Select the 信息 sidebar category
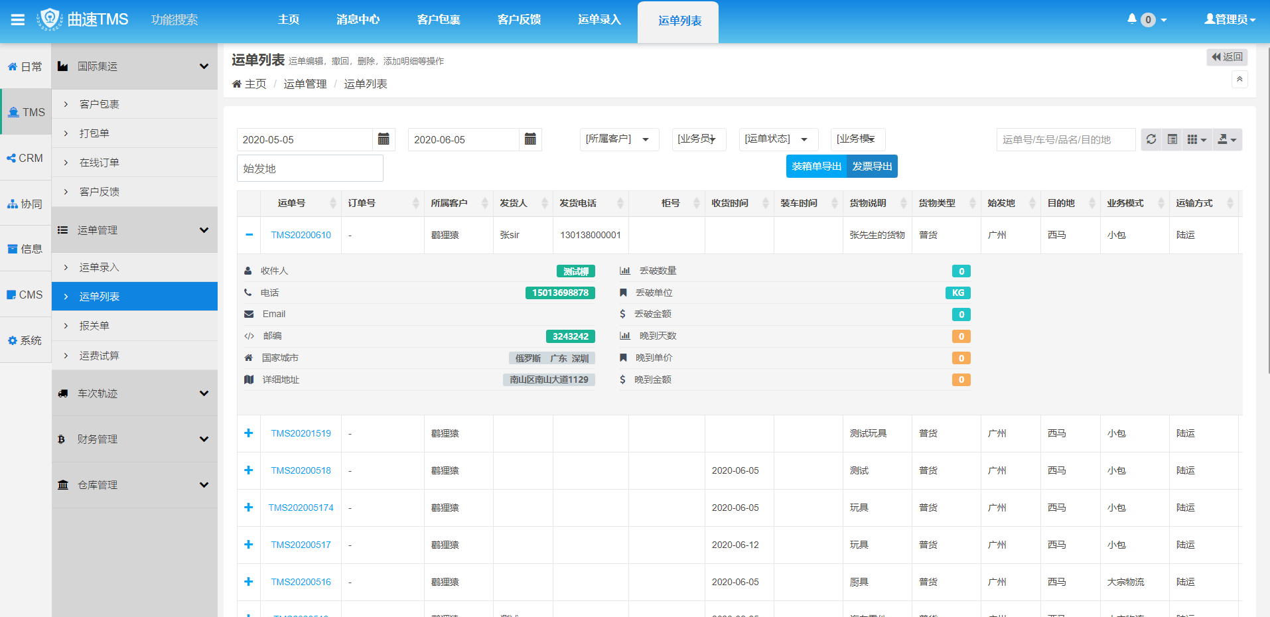 25,249
